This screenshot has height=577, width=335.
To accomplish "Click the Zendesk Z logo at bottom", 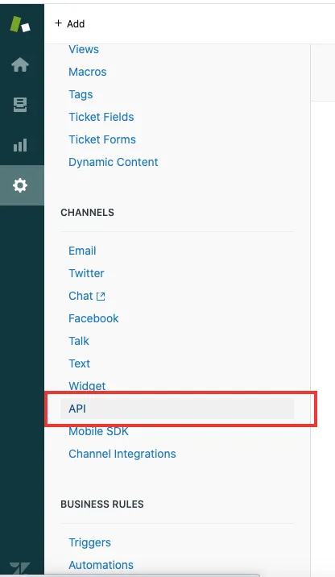I will pyautogui.click(x=20, y=568).
